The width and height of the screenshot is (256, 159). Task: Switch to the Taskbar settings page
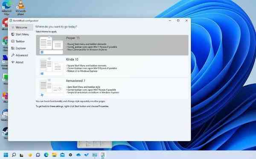21,41
